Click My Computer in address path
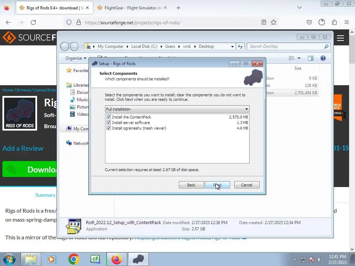 [x=111, y=46]
